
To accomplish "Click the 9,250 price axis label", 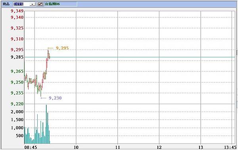I will pyautogui.click(x=17, y=82).
